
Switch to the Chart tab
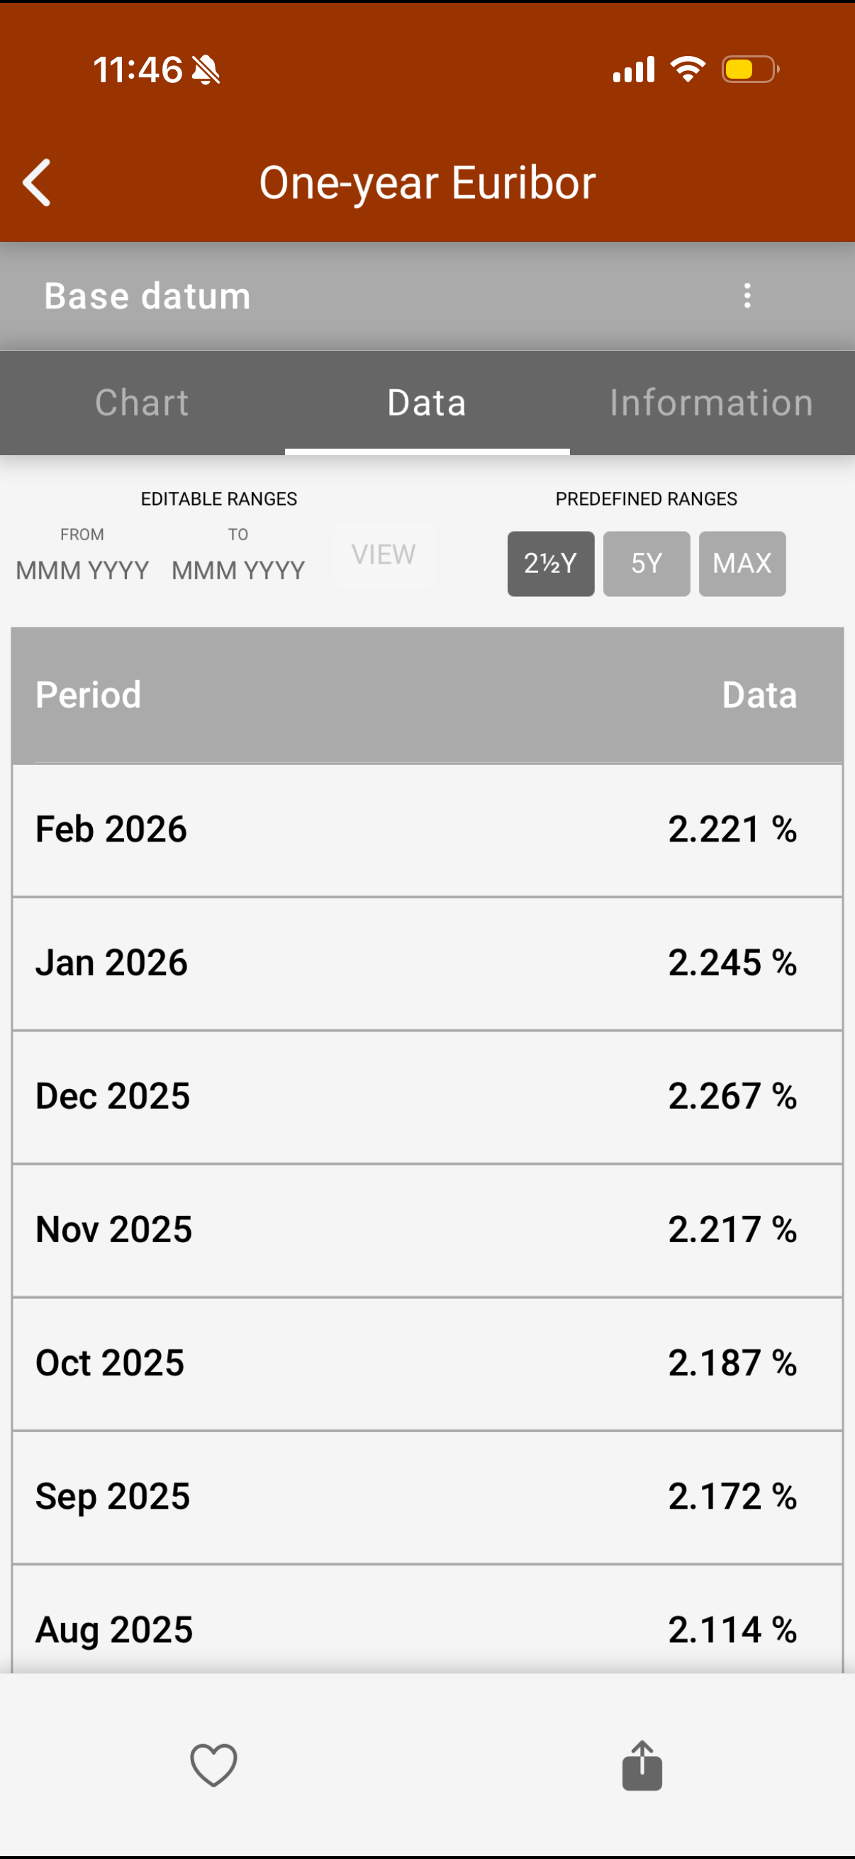[x=142, y=403]
